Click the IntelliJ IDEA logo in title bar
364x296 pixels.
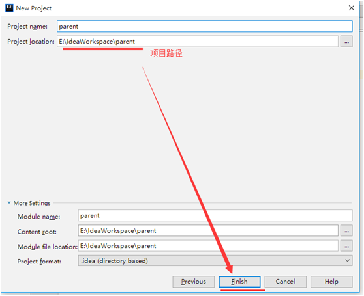(9, 8)
